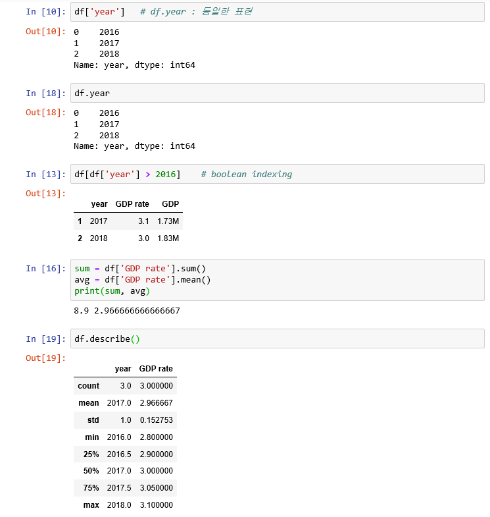Click the GDP rate header in describe table
Screen dimensions: 490x517
click(156, 369)
